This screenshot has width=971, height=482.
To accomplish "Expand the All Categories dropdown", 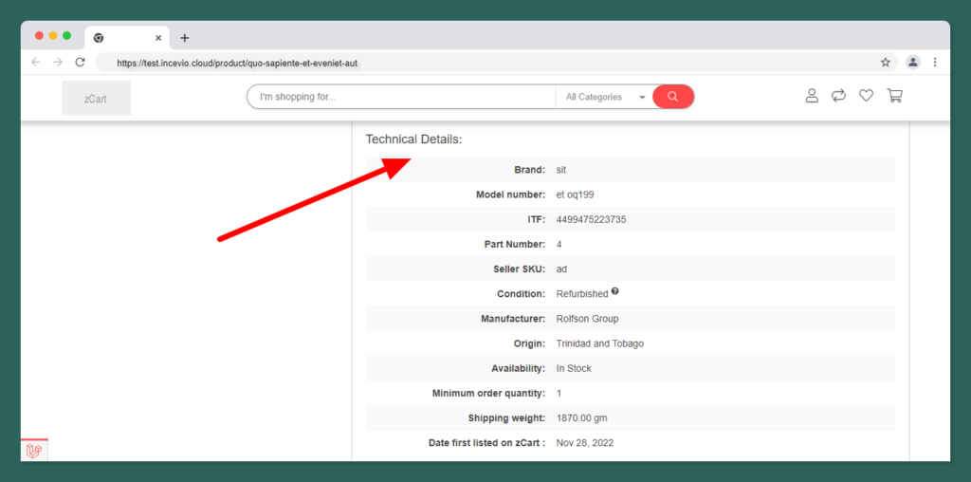I will [x=605, y=97].
